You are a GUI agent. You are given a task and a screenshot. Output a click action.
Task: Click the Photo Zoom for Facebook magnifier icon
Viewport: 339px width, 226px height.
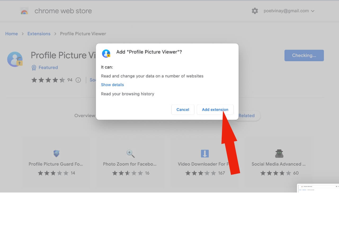pos(130,153)
